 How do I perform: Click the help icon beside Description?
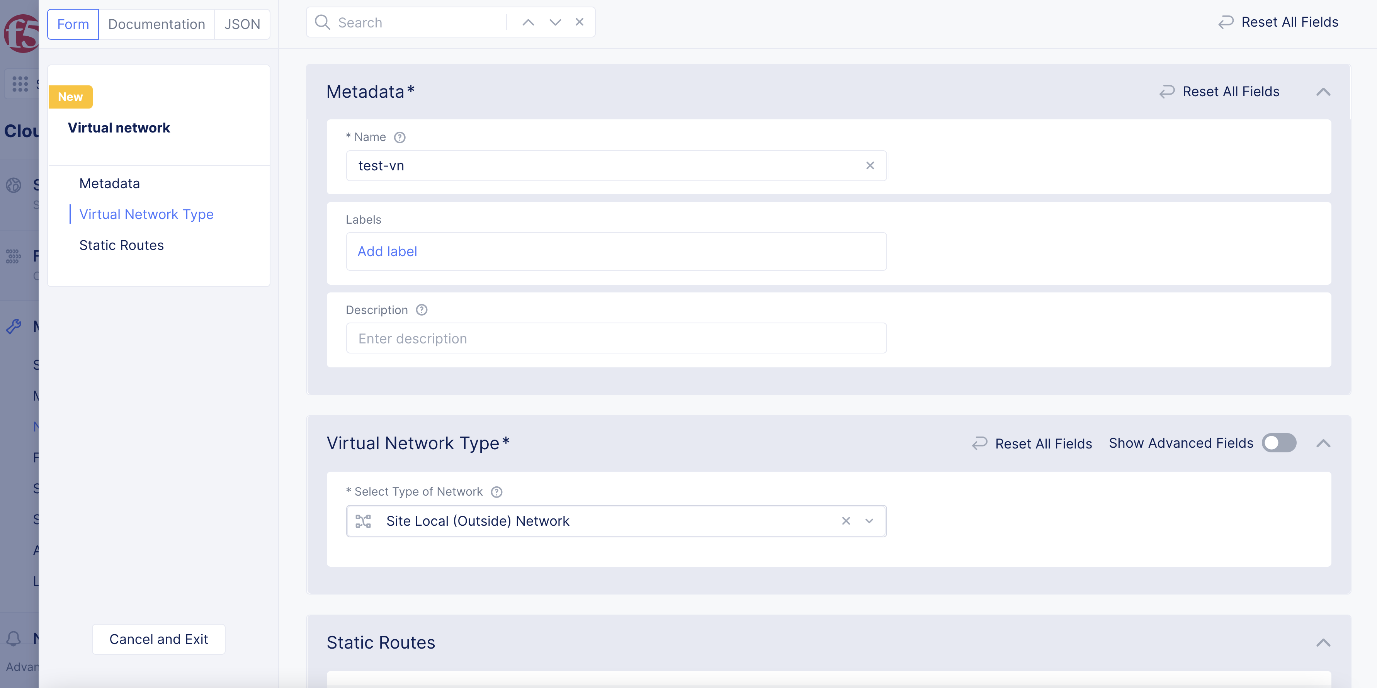(421, 309)
